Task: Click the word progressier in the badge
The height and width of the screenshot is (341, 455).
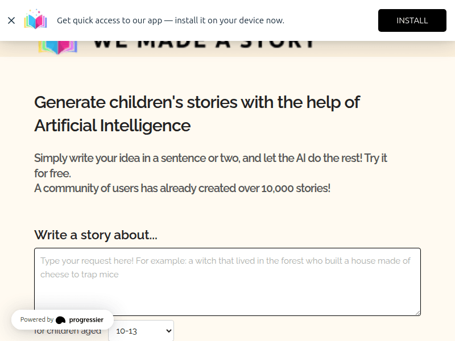Action: tap(86, 319)
